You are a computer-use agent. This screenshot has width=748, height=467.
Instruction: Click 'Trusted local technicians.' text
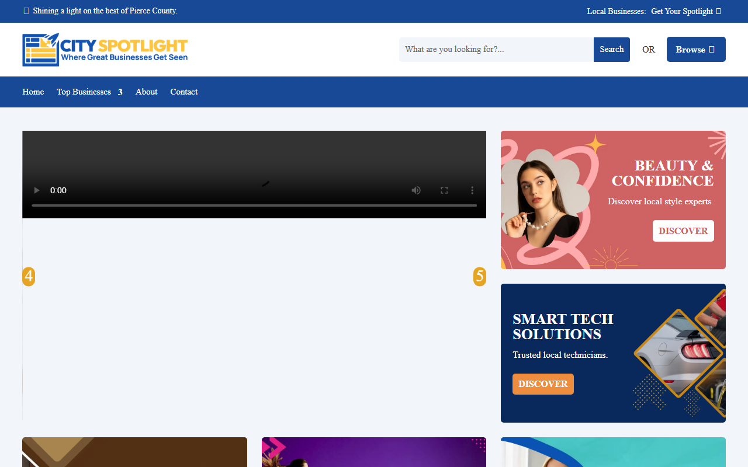(x=560, y=355)
